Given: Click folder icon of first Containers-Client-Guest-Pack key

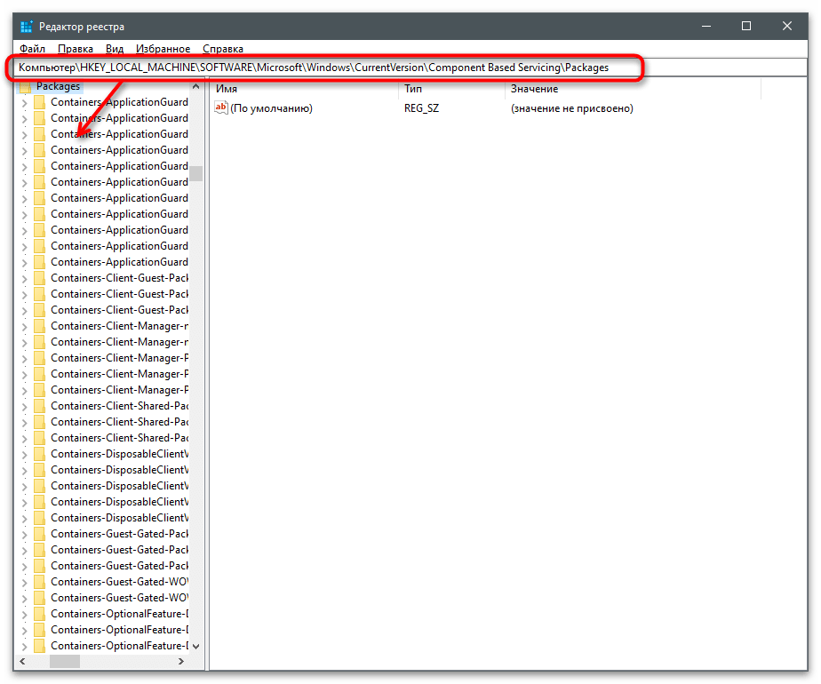Looking at the screenshot, I should pyautogui.click(x=39, y=278).
